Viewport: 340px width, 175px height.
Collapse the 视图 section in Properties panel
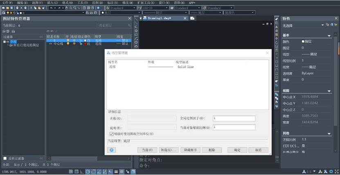[329, 91]
